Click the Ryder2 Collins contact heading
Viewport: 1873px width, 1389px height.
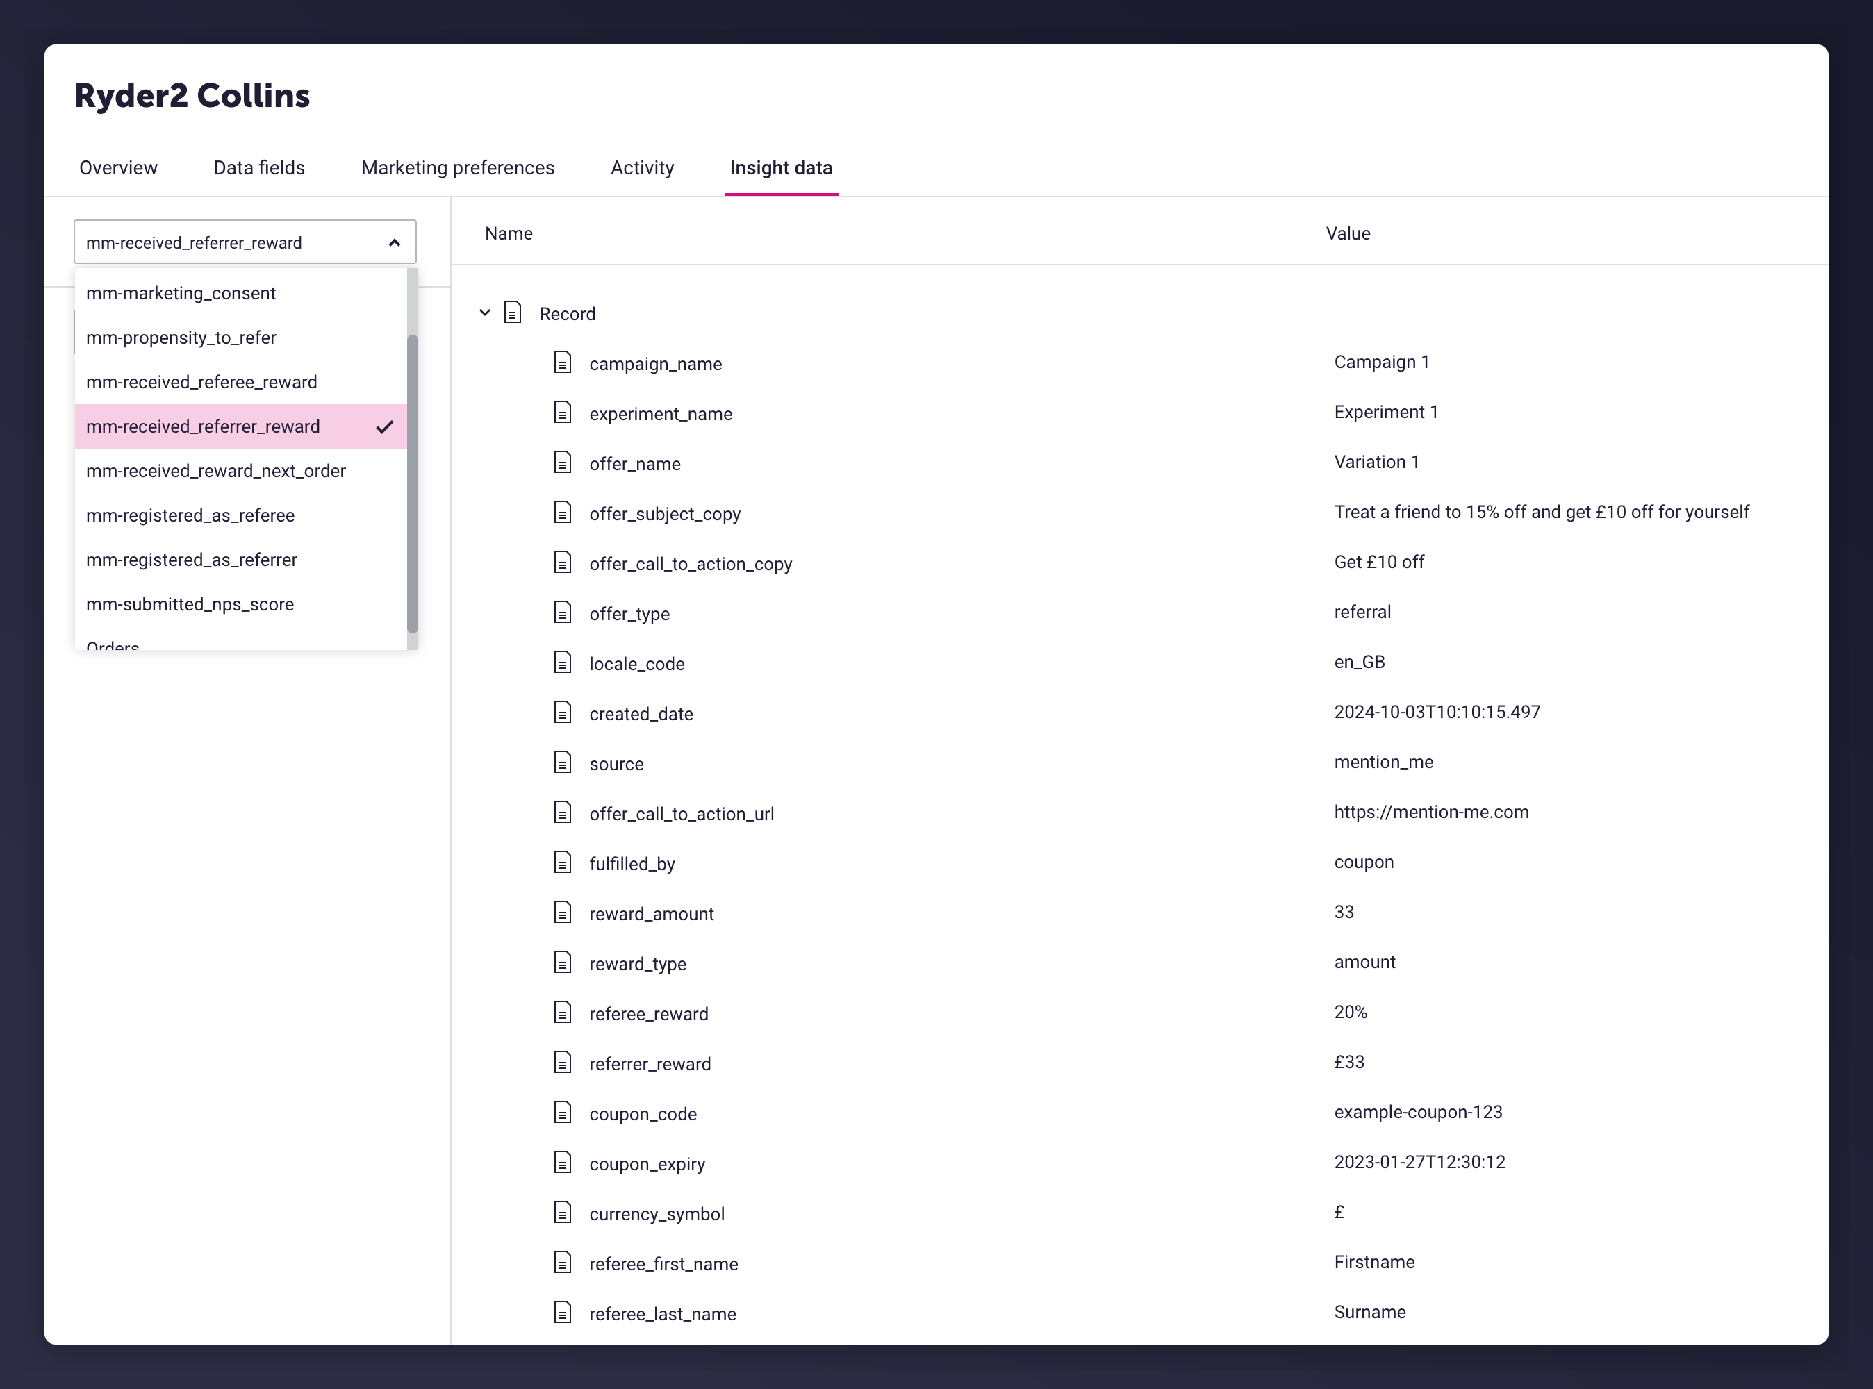pos(192,97)
